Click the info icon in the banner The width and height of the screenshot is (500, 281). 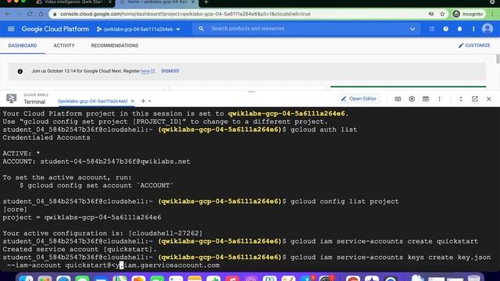[20, 71]
